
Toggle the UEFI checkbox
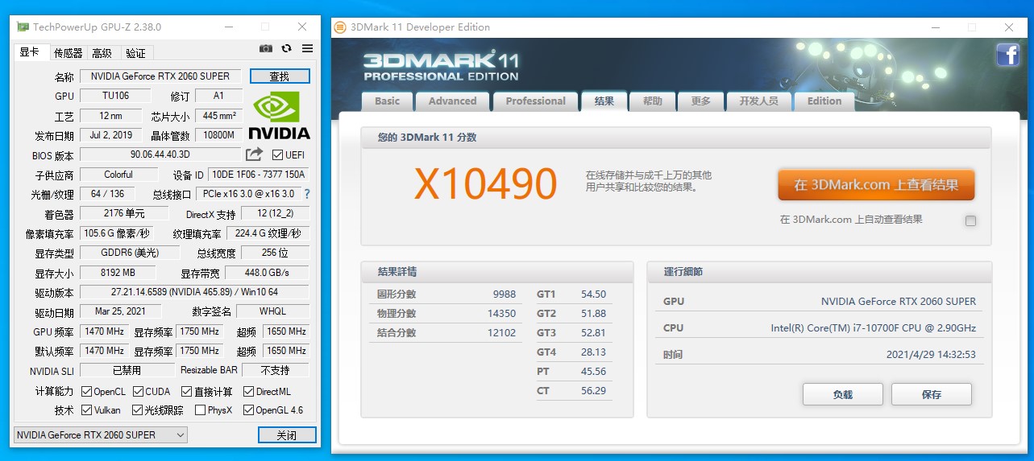tap(277, 154)
